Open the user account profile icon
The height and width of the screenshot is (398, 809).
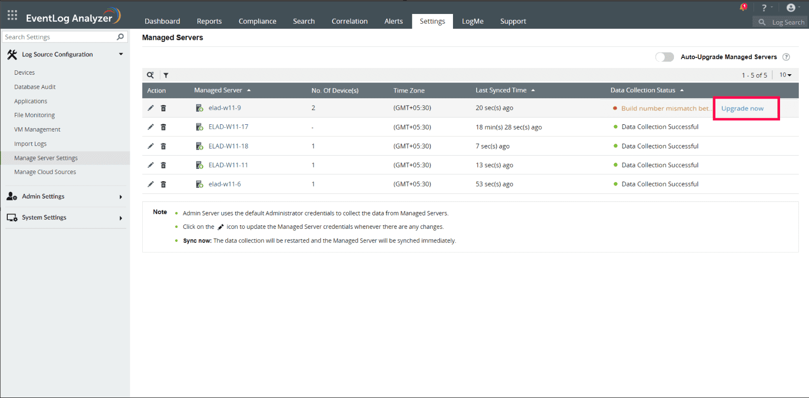tap(791, 8)
